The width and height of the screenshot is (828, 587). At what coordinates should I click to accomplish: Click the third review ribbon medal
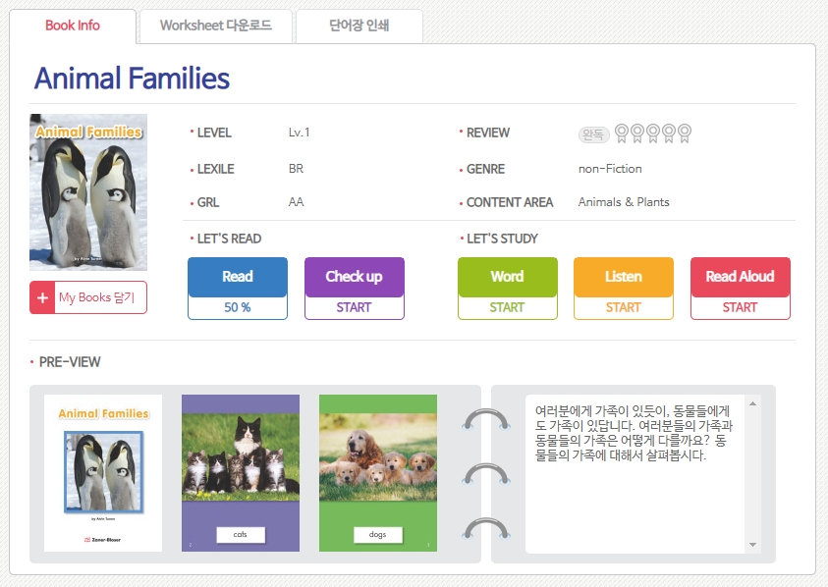click(653, 133)
